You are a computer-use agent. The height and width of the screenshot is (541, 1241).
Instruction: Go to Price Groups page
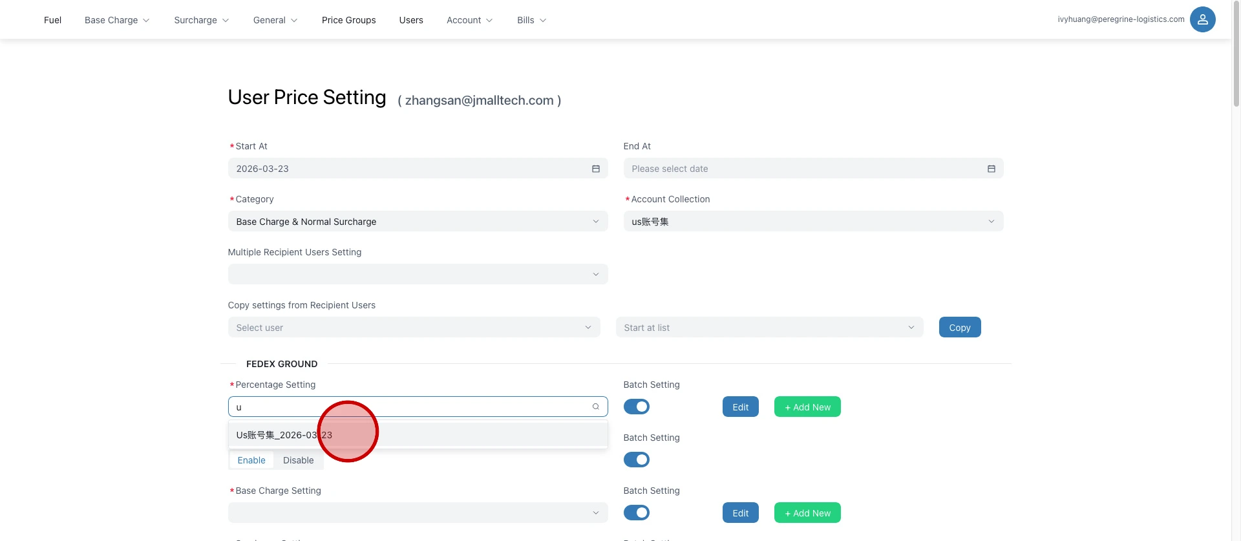348,20
